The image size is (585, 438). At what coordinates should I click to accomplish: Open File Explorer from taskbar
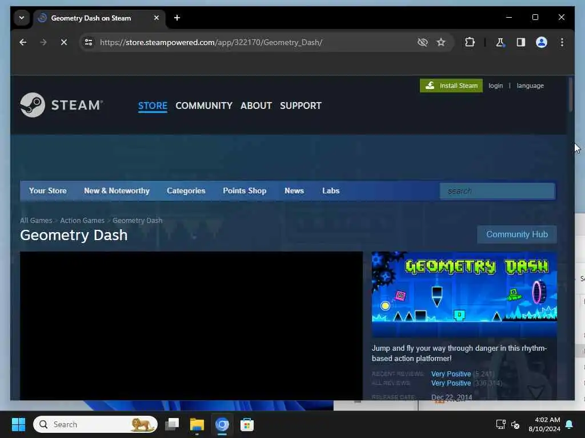tap(197, 424)
